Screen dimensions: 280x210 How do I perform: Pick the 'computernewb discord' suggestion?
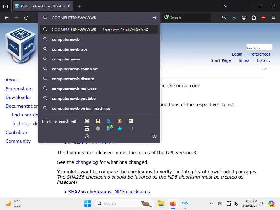pos(99,79)
